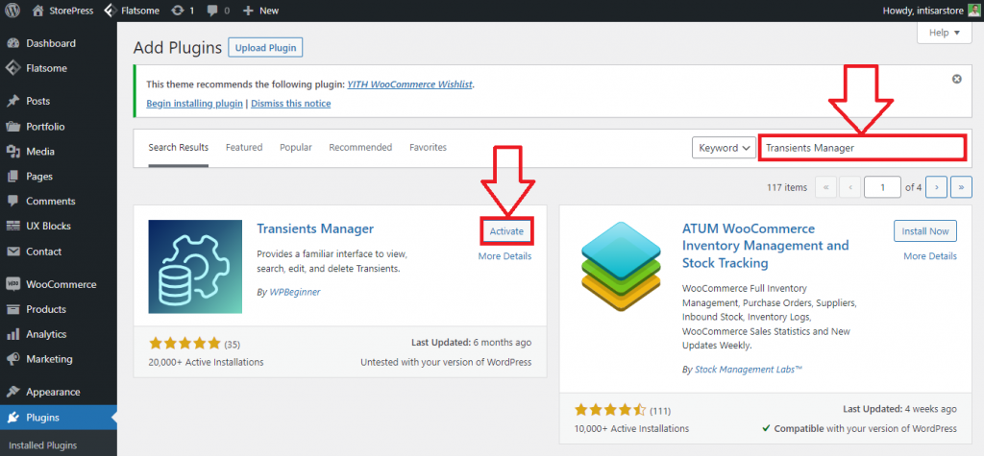
Task: Open the New content menu
Action: (259, 11)
